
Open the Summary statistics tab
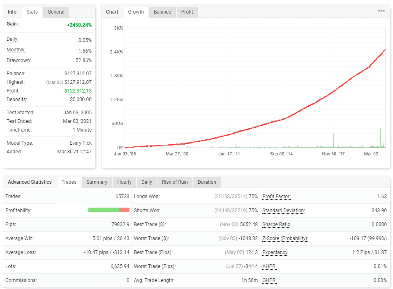97,182
